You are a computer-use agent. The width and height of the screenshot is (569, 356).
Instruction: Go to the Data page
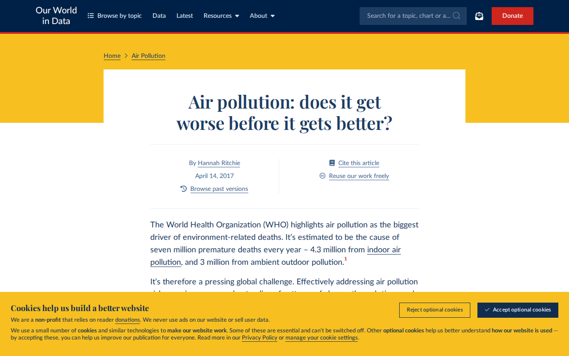point(159,16)
